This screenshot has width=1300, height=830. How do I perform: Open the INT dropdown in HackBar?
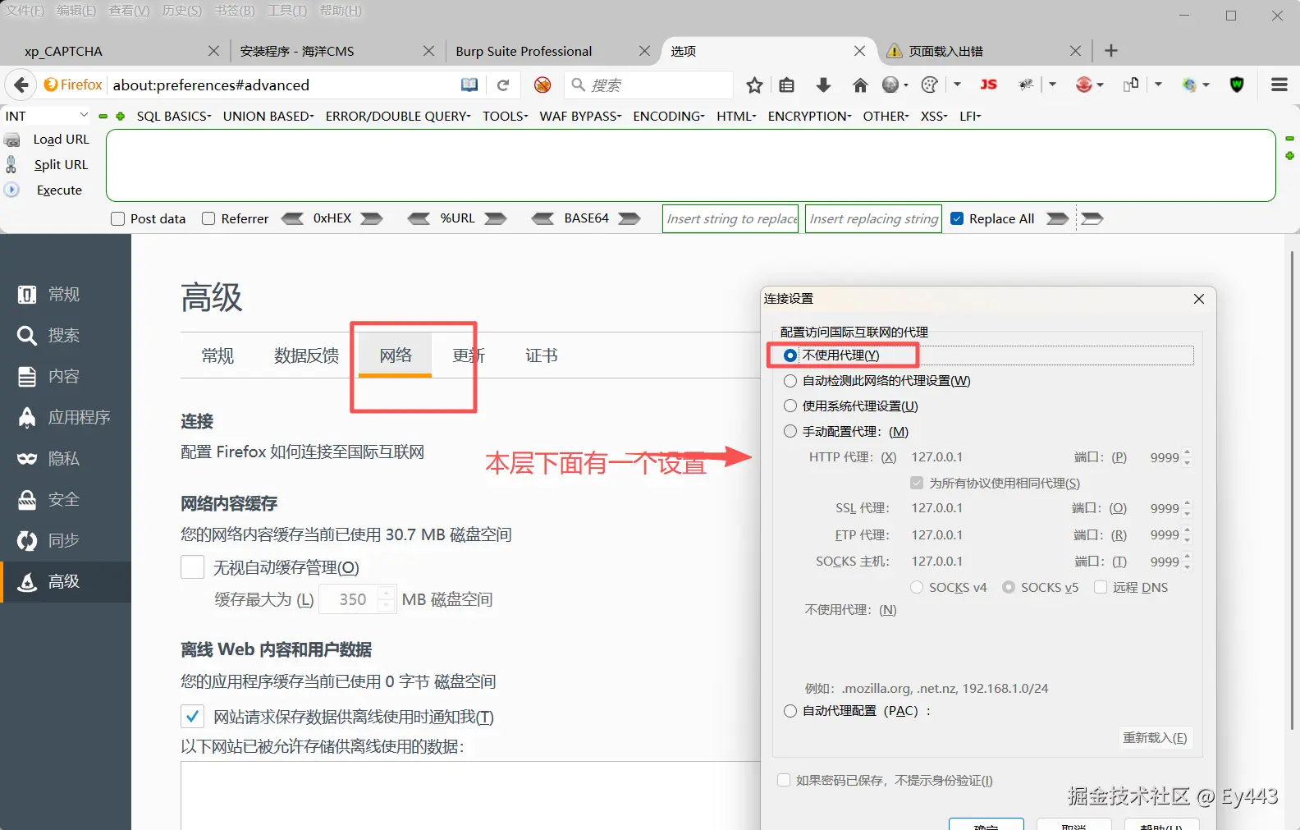pos(46,116)
